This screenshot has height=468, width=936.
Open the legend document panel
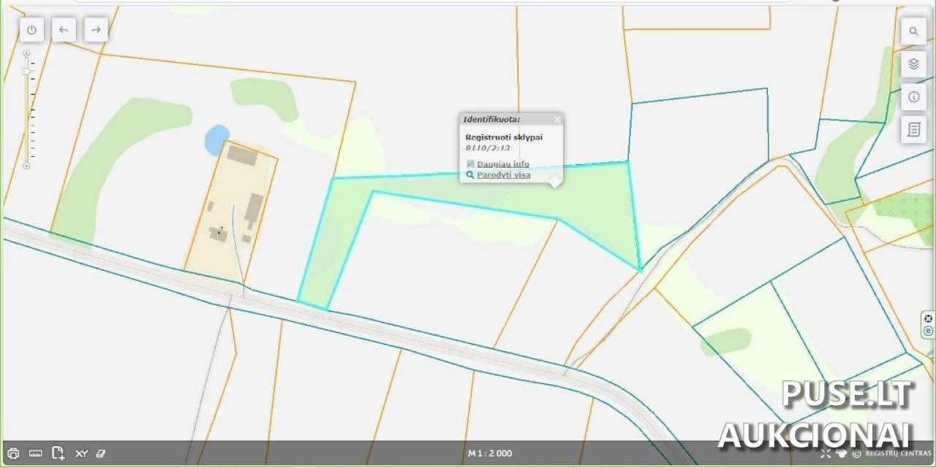pyautogui.click(x=913, y=130)
